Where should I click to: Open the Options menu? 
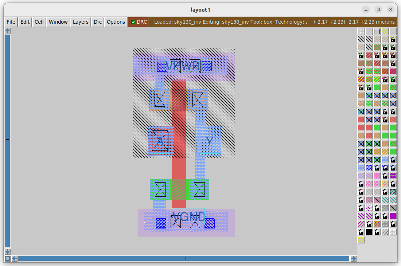tap(116, 22)
